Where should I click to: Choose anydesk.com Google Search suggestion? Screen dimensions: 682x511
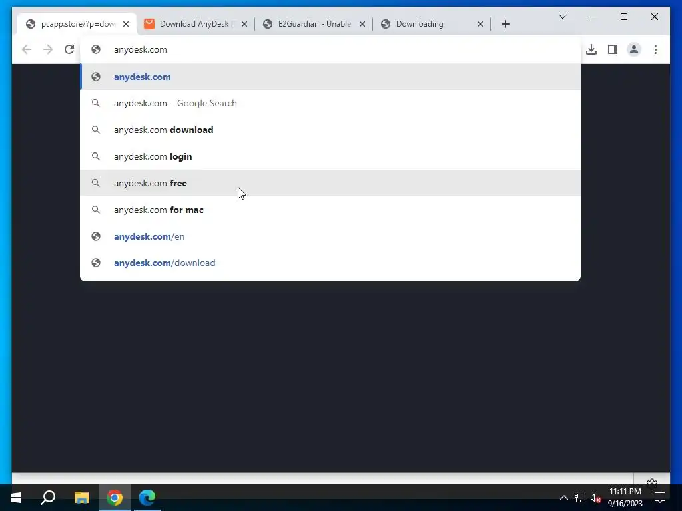coord(330,103)
